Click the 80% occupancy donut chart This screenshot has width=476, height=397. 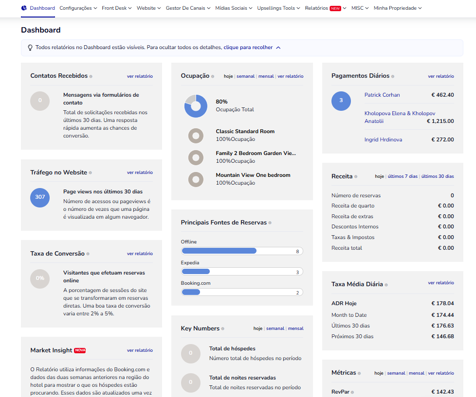tap(196, 106)
